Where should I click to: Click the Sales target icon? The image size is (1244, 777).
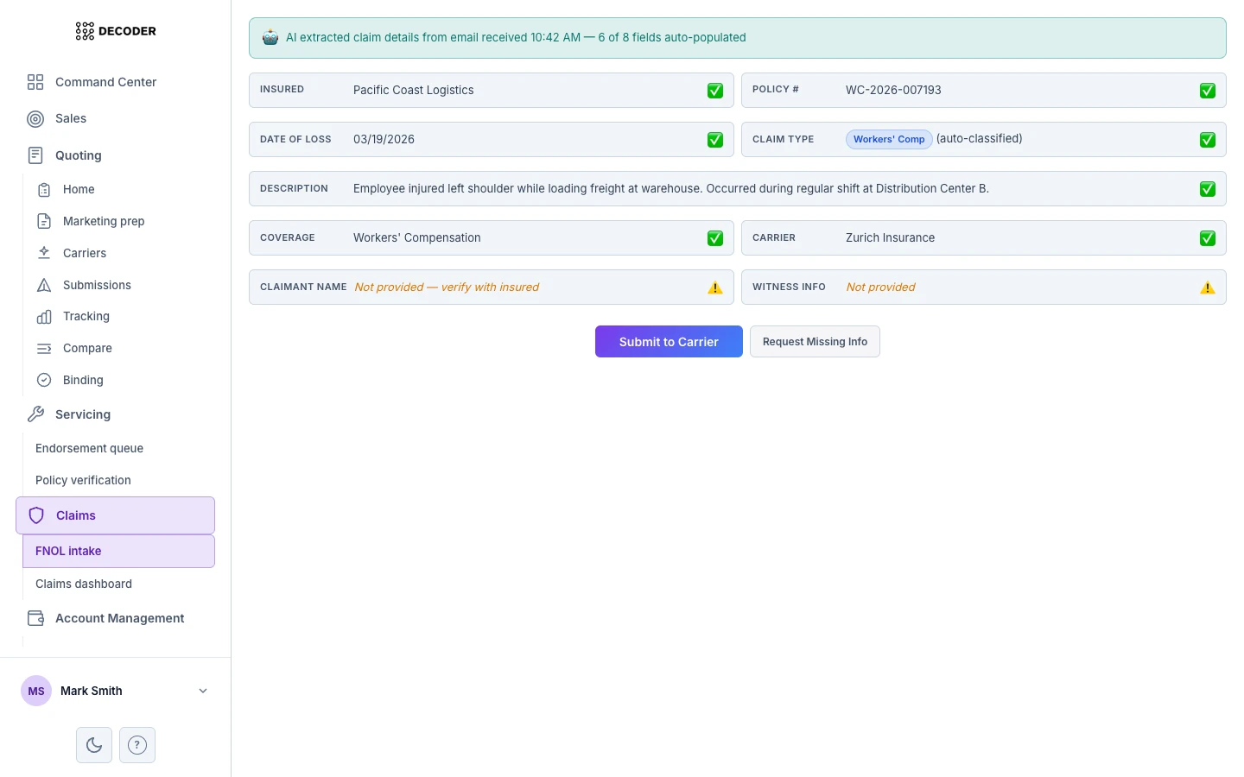pos(35,118)
